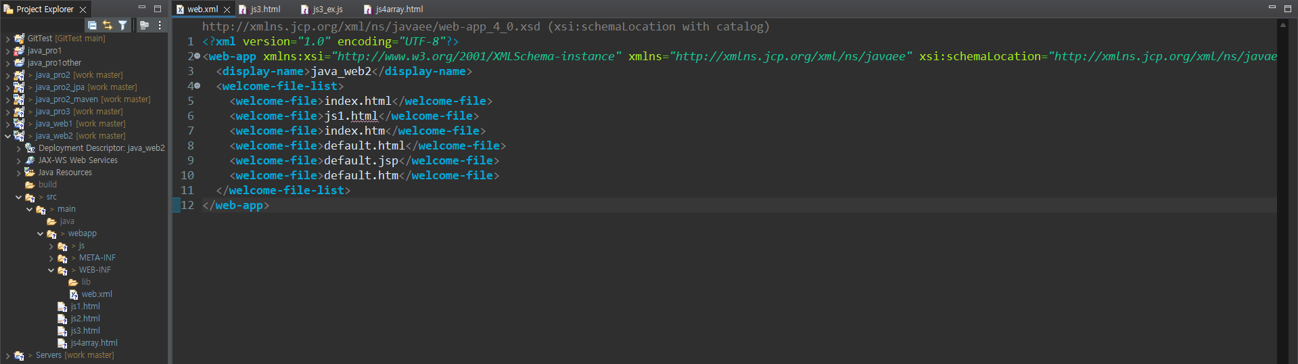Click the build folder icon
Screen dimensions: 1298x364
30,185
